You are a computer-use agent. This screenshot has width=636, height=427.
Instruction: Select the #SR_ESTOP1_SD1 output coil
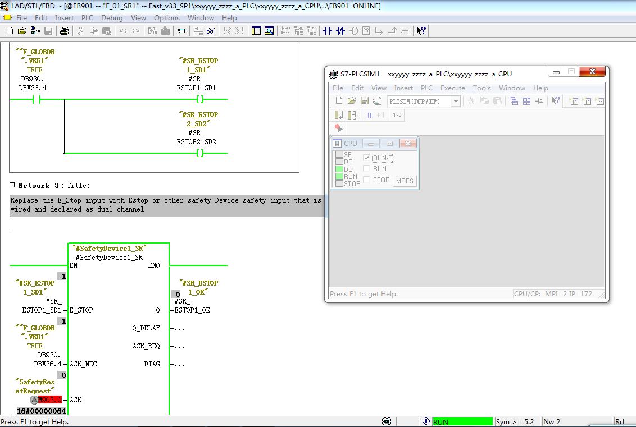point(199,99)
